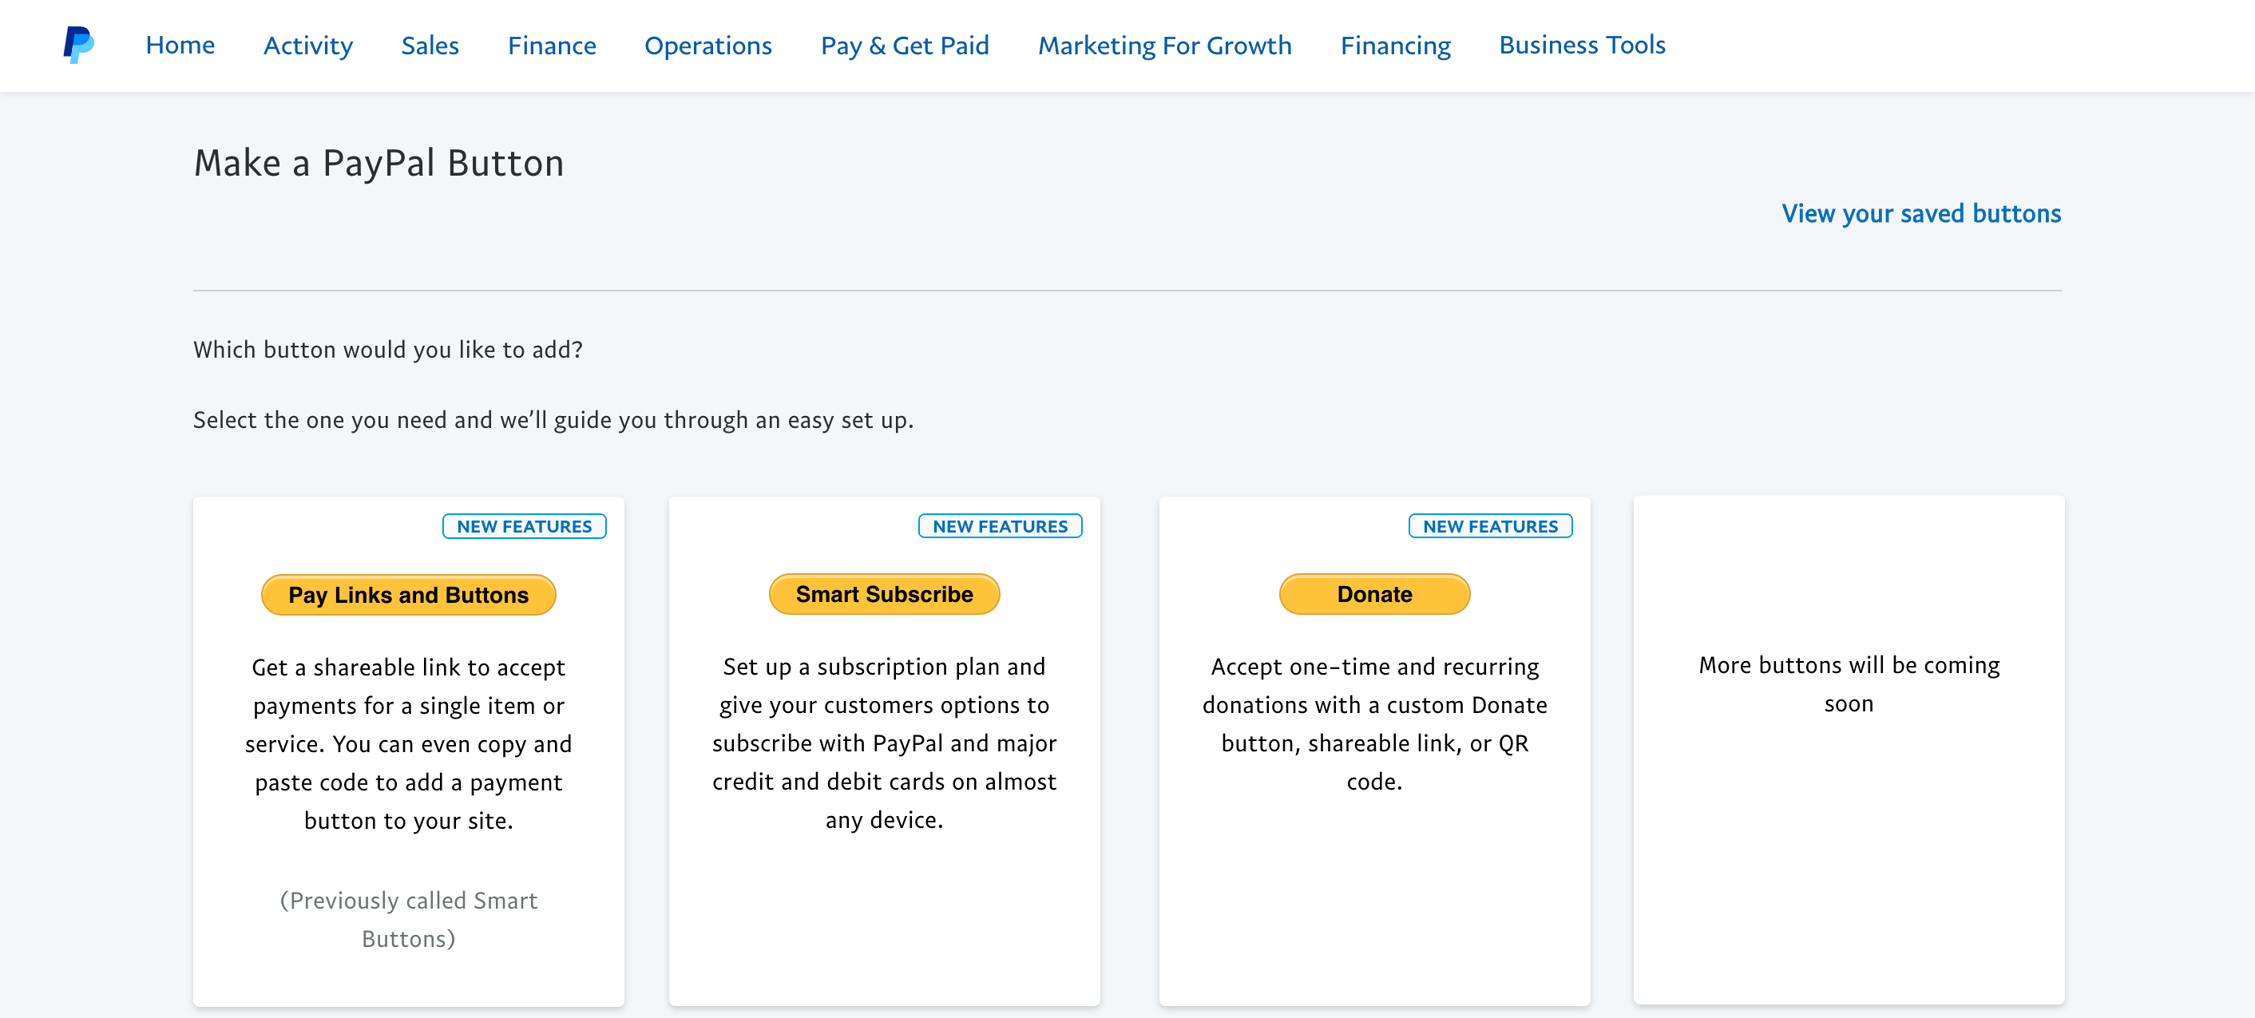Open the Sales menu item
This screenshot has height=1018, width=2255.
[x=430, y=45]
